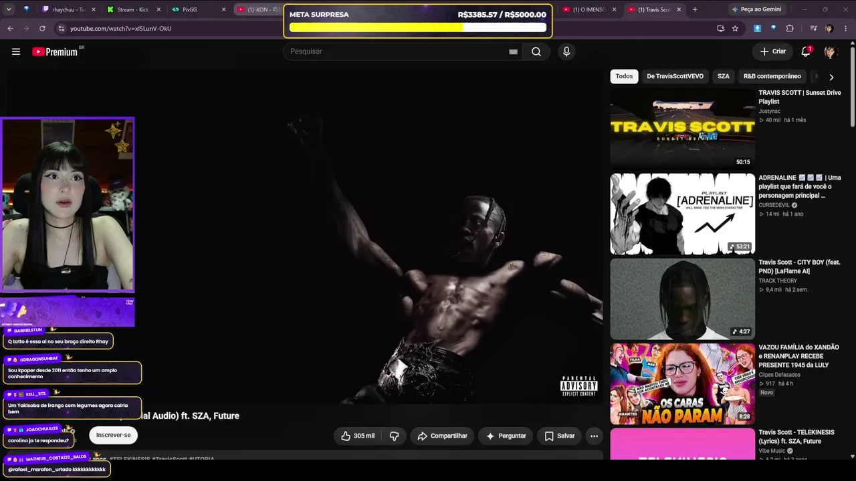The image size is (856, 481).
Task: Click the video player area
Action: (306, 237)
